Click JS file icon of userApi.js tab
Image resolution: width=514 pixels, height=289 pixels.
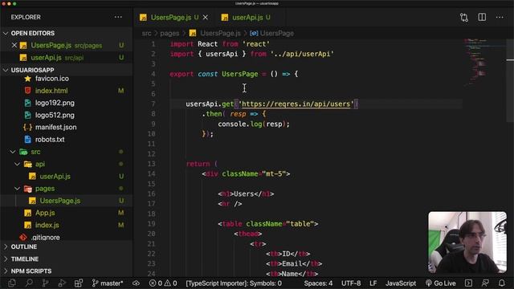click(225, 18)
